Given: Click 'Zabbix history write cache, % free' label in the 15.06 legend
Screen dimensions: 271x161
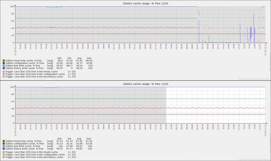Looking at the screenshot, I should tap(24, 68).
